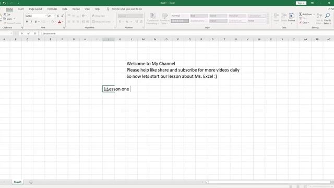
Task: Click the Sign in button
Action: [301, 3]
